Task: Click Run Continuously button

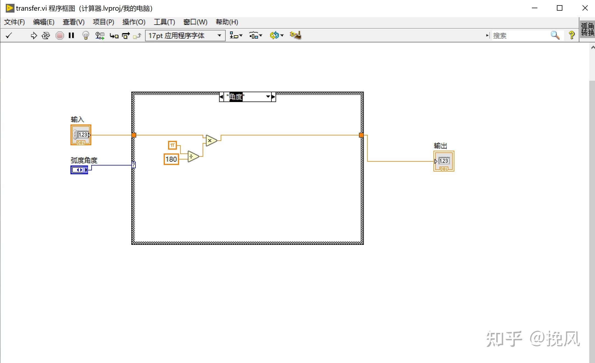Action: pyautogui.click(x=46, y=36)
